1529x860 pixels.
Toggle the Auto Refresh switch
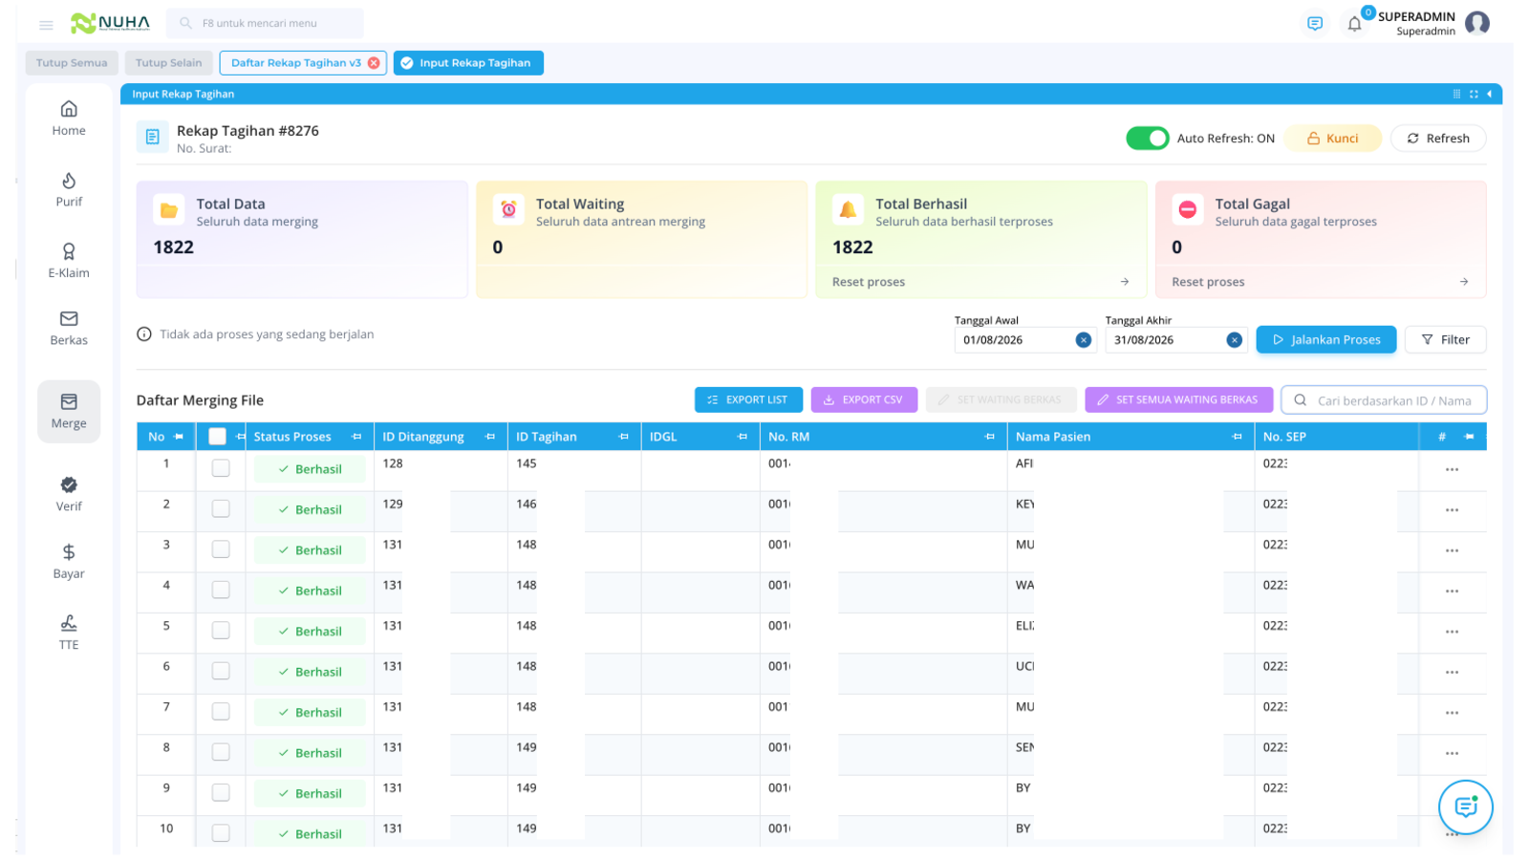tap(1148, 139)
